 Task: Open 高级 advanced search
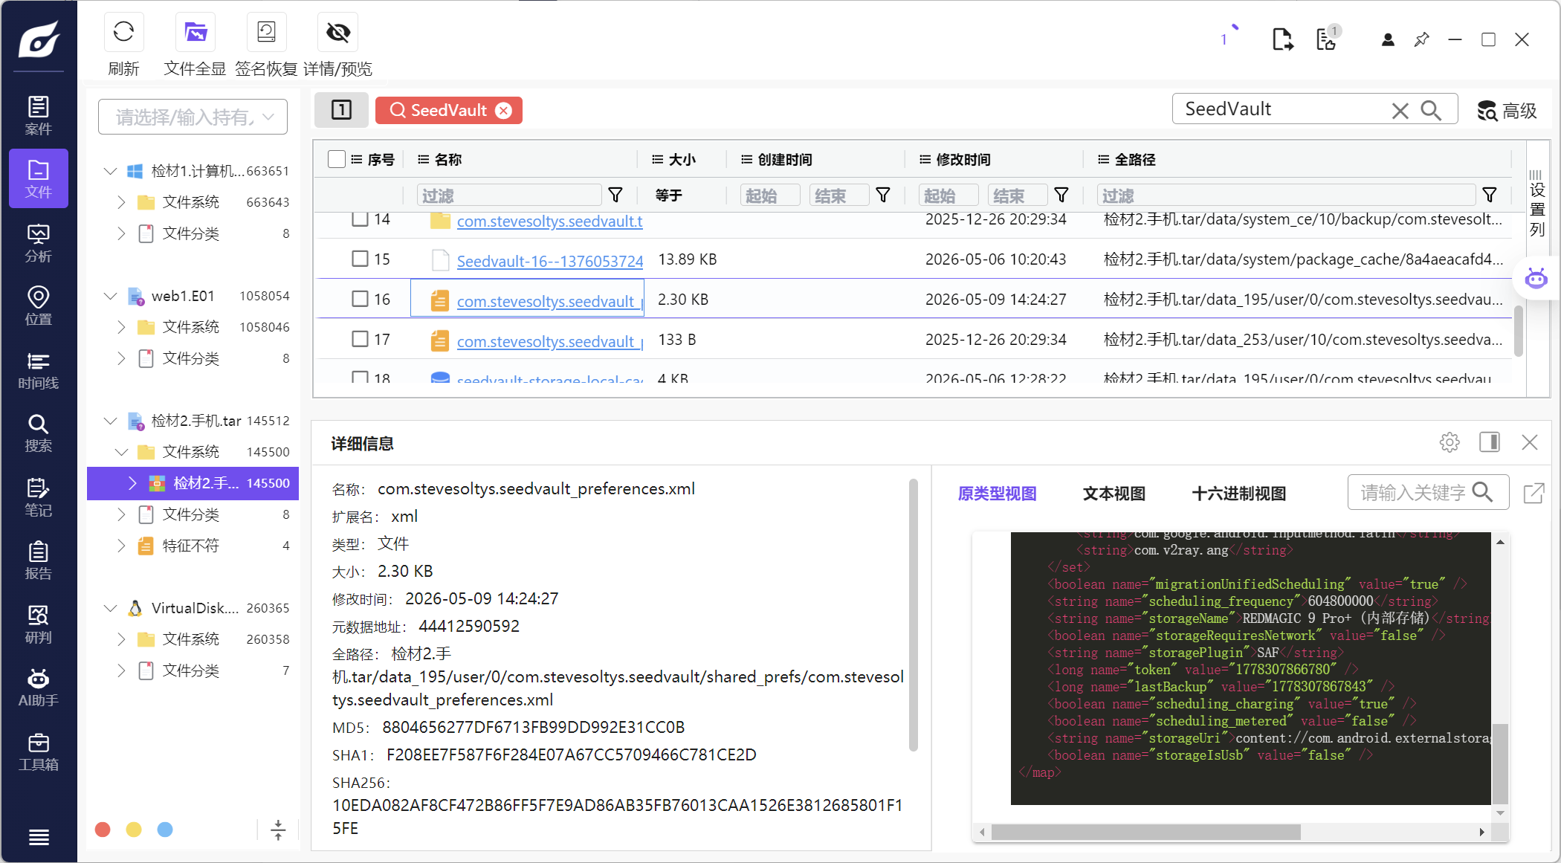click(x=1507, y=111)
